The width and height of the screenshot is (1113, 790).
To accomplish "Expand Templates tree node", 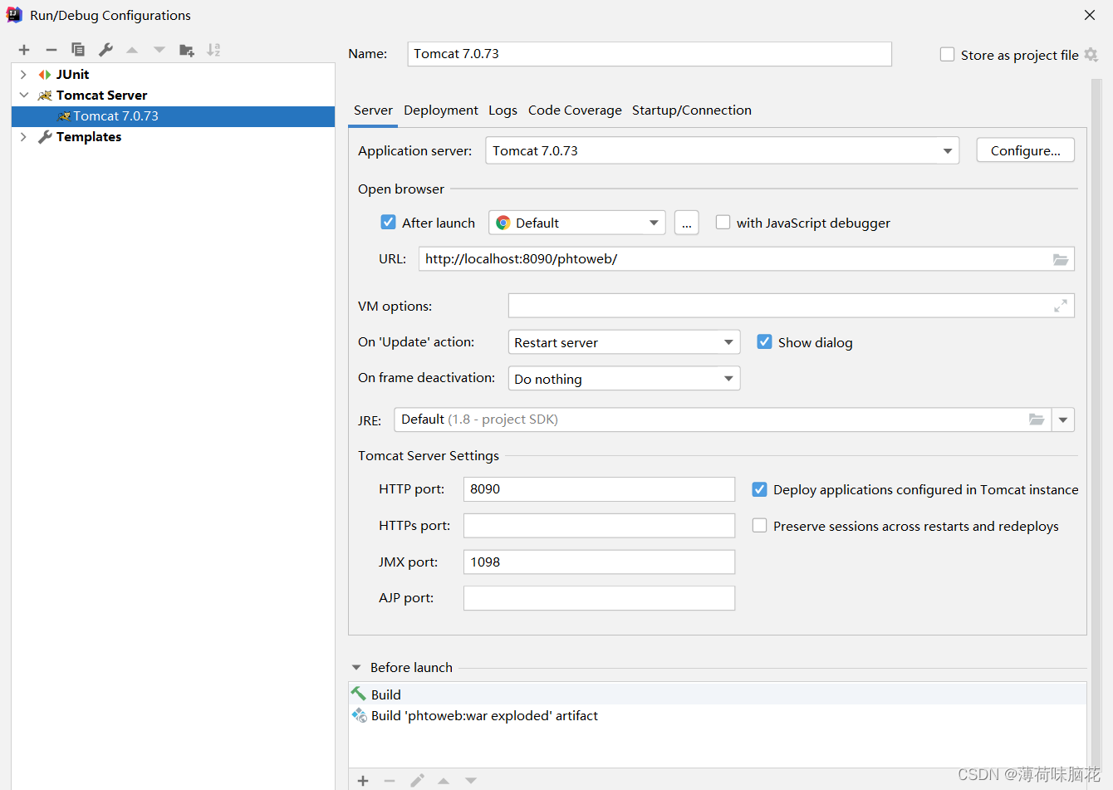I will [23, 137].
